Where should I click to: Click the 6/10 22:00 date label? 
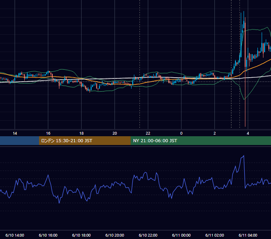148,235
